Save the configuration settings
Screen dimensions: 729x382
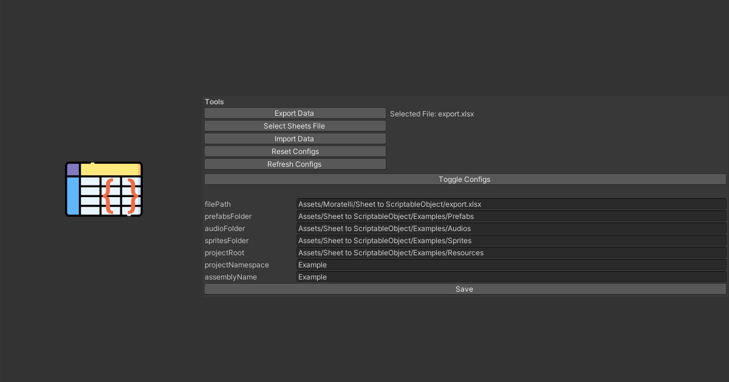[x=464, y=289]
